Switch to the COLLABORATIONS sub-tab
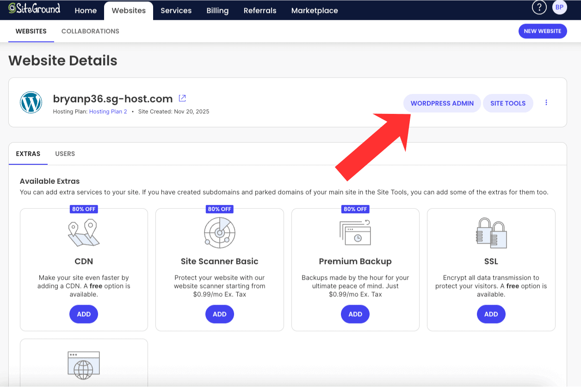The height and width of the screenshot is (387, 581). tap(90, 31)
